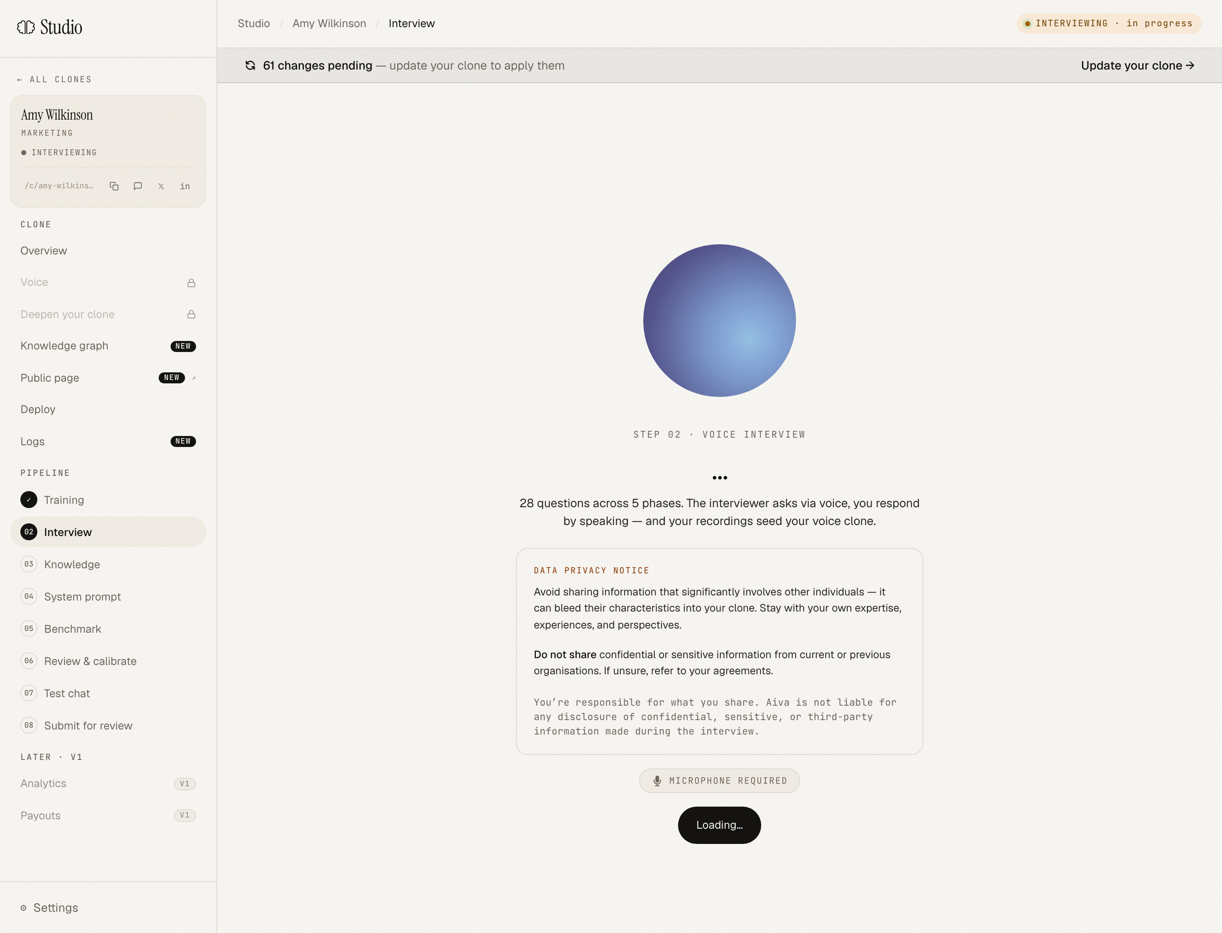Viewport: 1222px width, 933px height.
Task: Click the Settings gear icon
Action: tap(23, 908)
